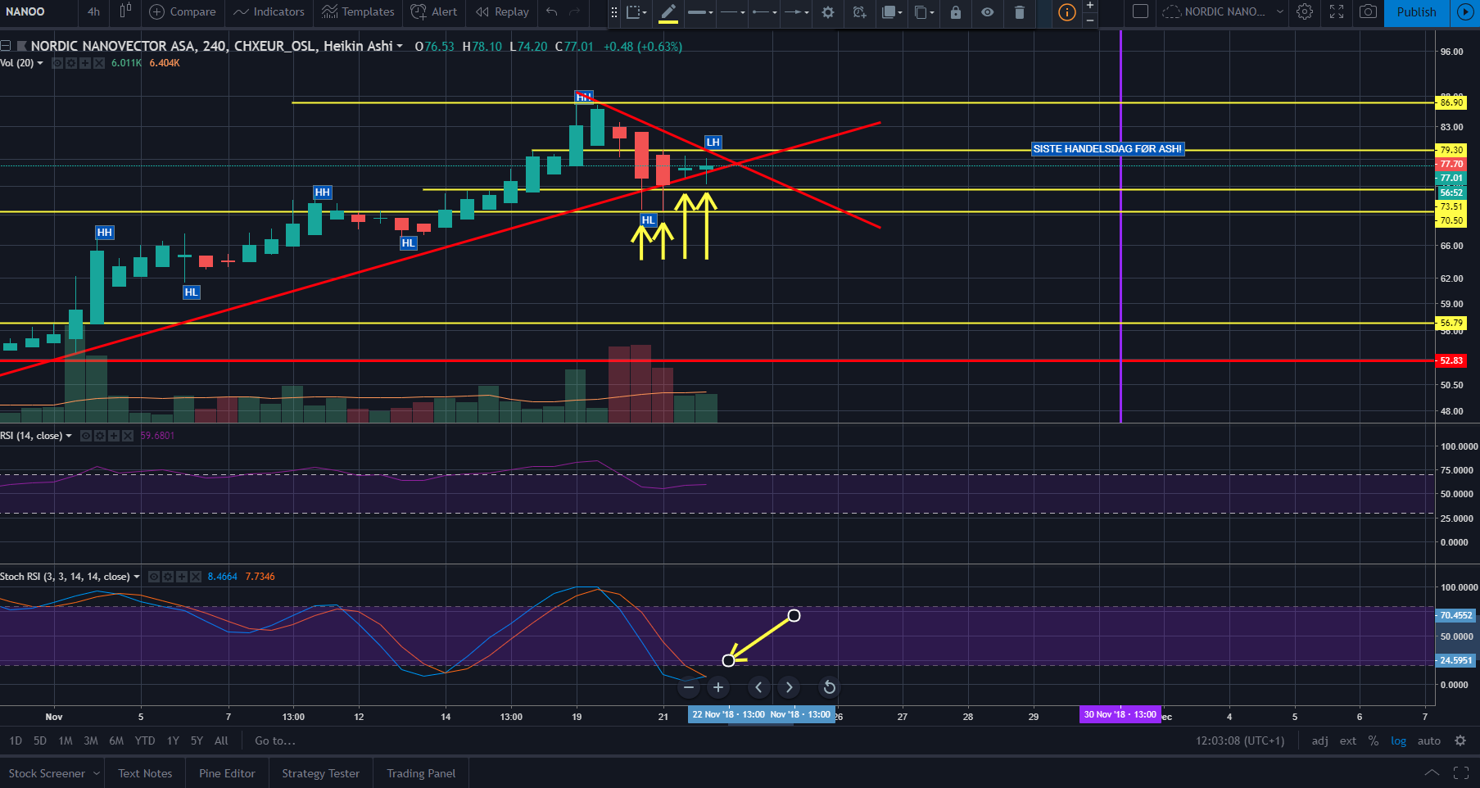
Task: Open Stock Screener tab
Action: (54, 773)
